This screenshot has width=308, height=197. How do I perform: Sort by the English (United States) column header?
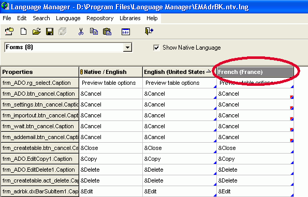point(179,72)
